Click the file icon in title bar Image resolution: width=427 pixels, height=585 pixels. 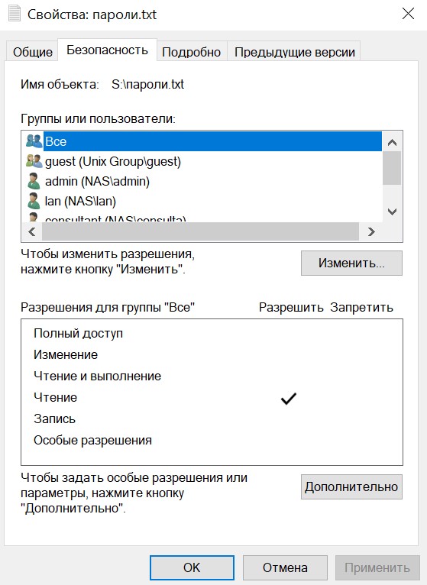coord(15,15)
